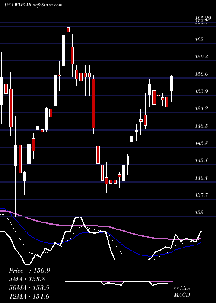216x303 pixels.
Task: Click the 162 price axis label
Action: pyautogui.click(x=199, y=39)
